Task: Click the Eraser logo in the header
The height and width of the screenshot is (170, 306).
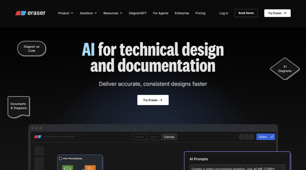Action: point(30,13)
